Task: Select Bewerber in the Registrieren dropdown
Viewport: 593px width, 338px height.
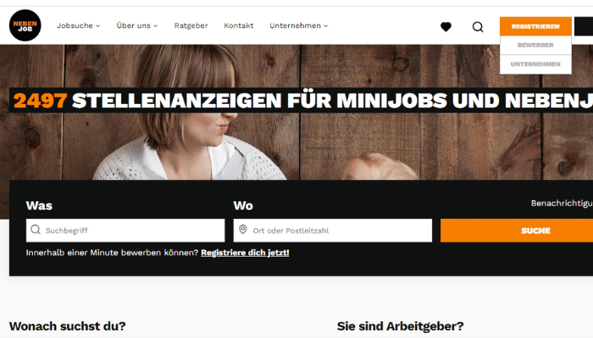Action: pyautogui.click(x=535, y=46)
